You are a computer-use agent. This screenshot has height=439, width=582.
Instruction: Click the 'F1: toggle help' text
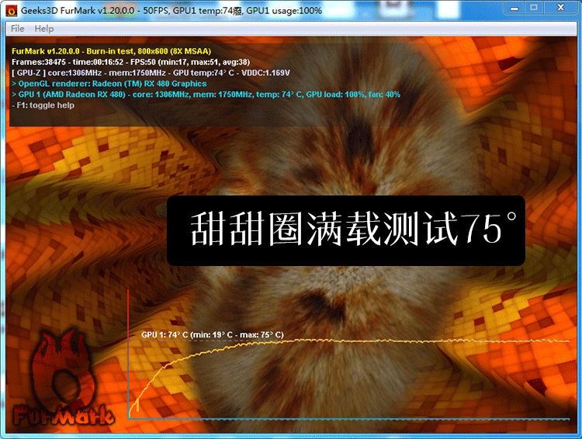[x=43, y=105]
